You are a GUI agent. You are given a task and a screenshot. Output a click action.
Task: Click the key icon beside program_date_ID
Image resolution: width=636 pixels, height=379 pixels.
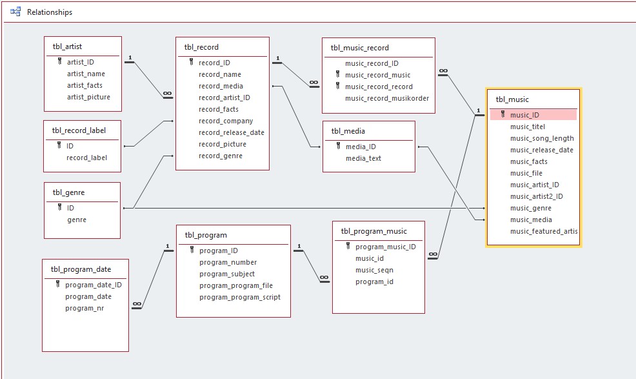57,284
